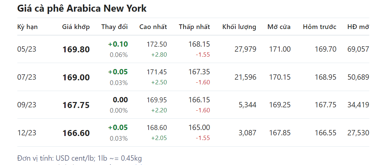Select the 07/23 contract term cell
Screen dimensions: 388x165
tap(27, 77)
